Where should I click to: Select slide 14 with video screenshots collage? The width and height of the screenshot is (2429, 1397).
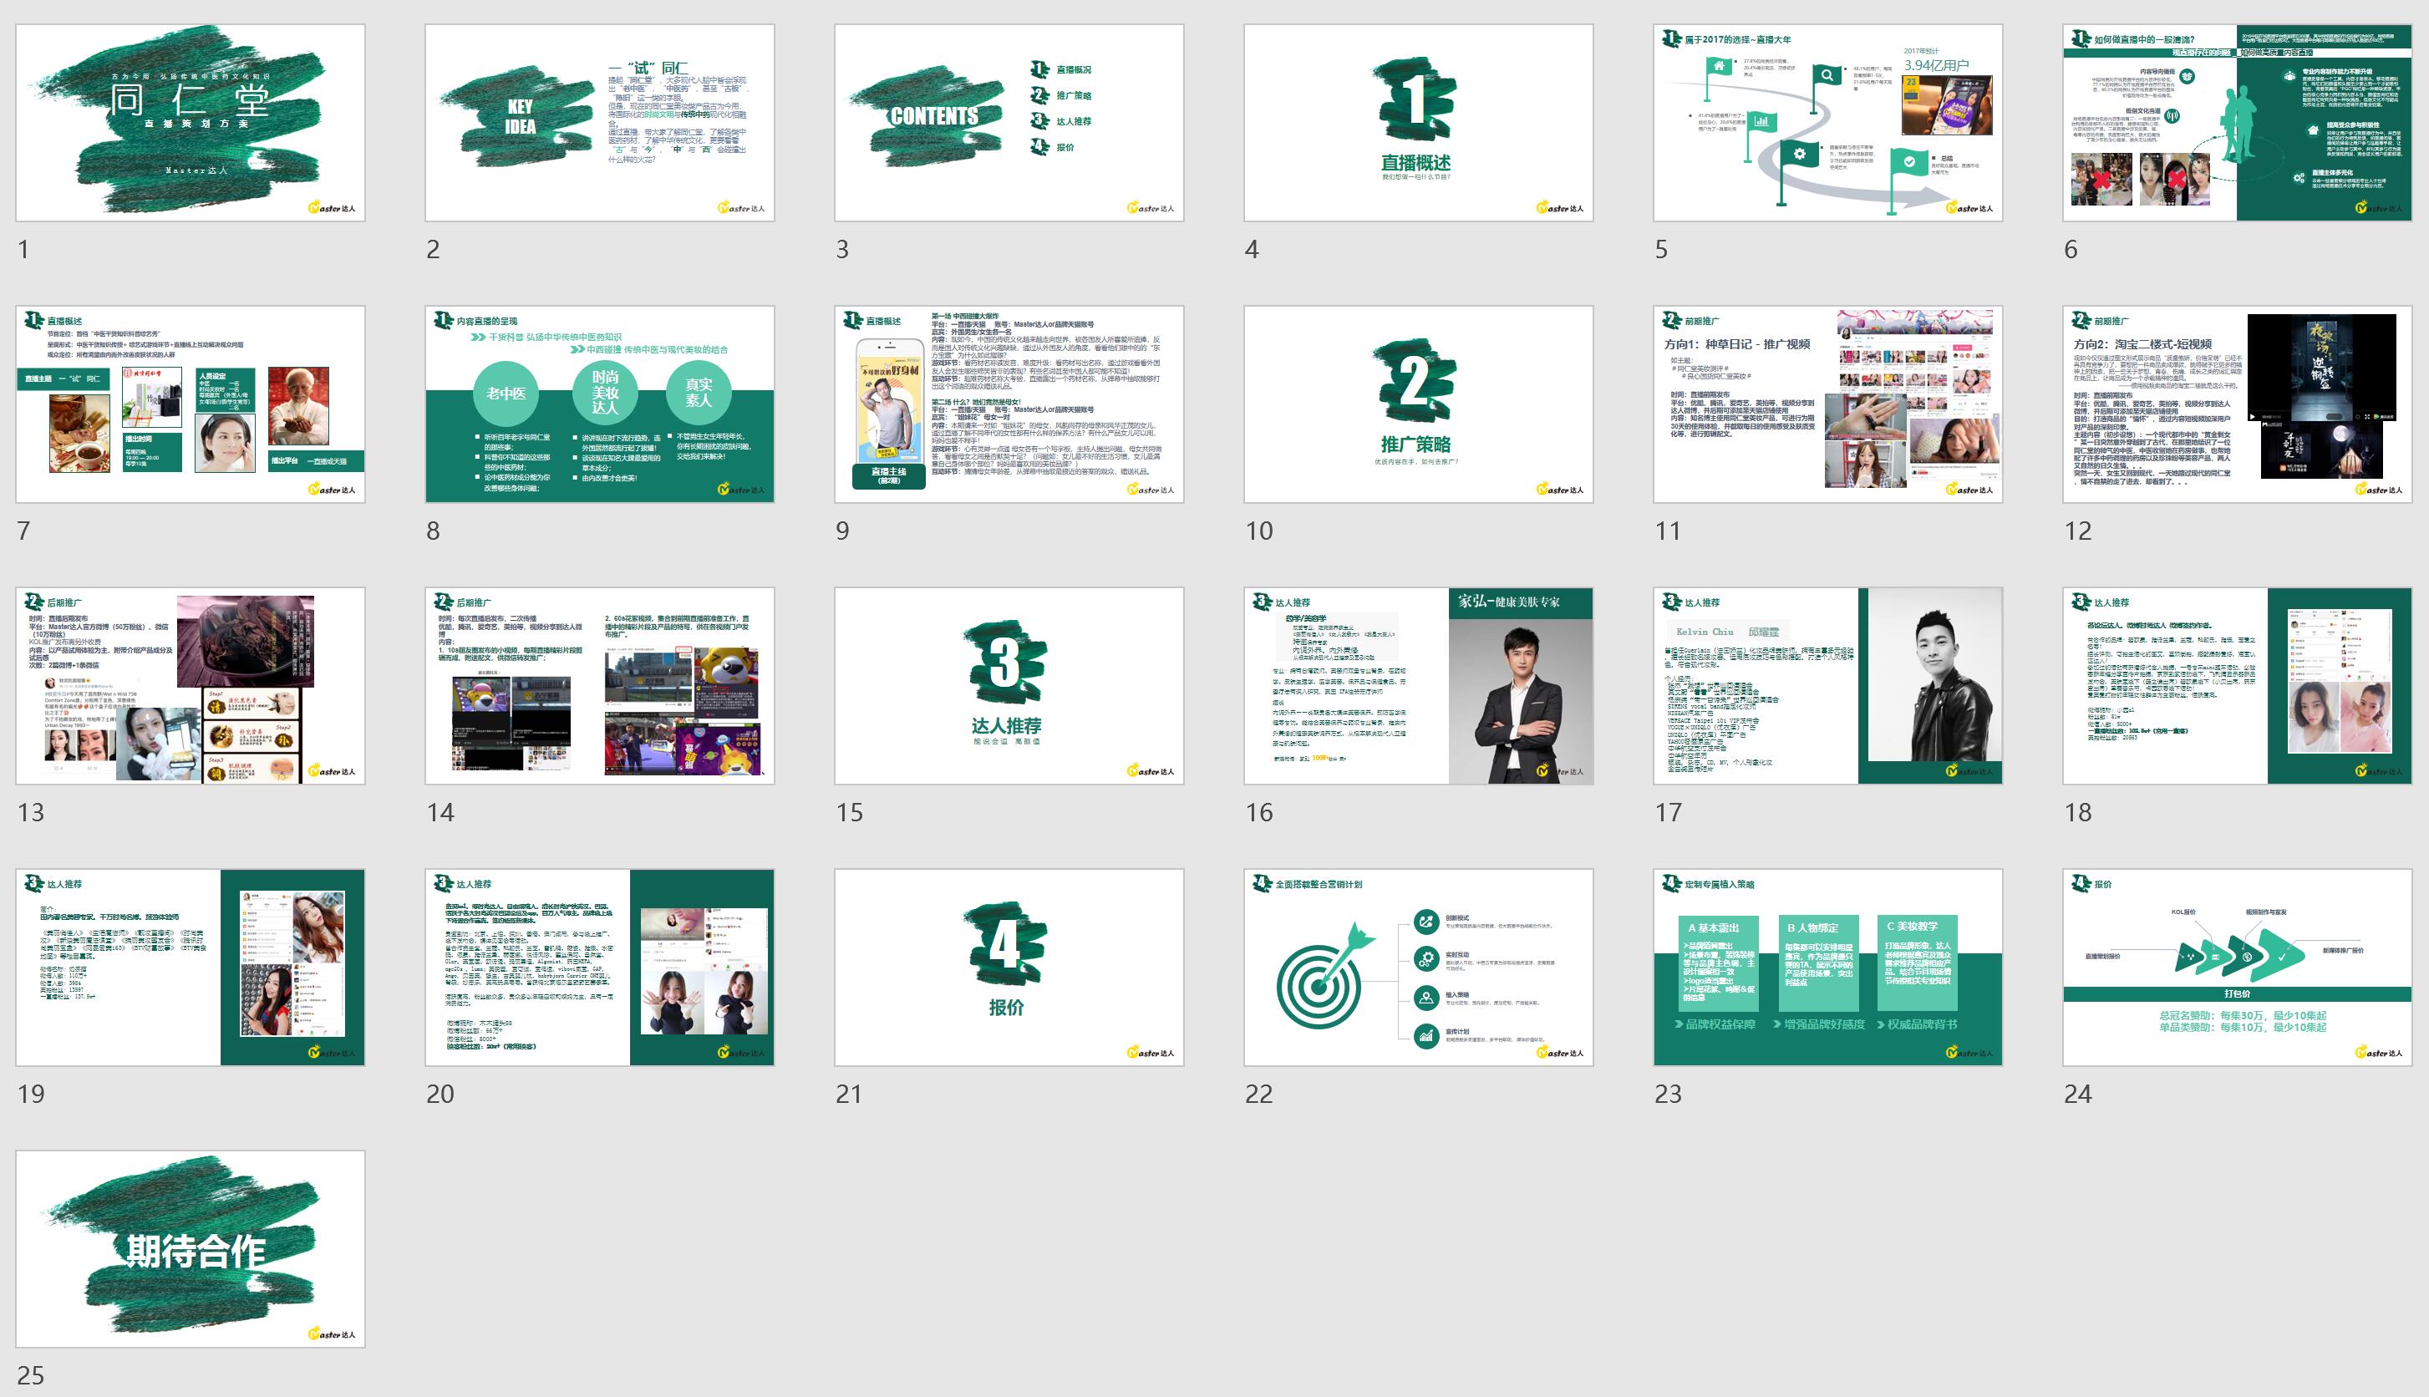pyautogui.click(x=600, y=686)
